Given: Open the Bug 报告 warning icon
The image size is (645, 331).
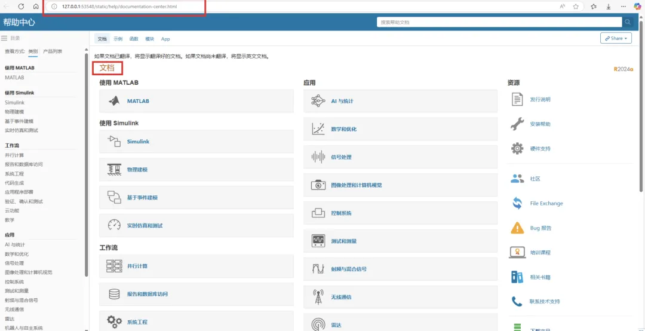Looking at the screenshot, I should [x=517, y=228].
